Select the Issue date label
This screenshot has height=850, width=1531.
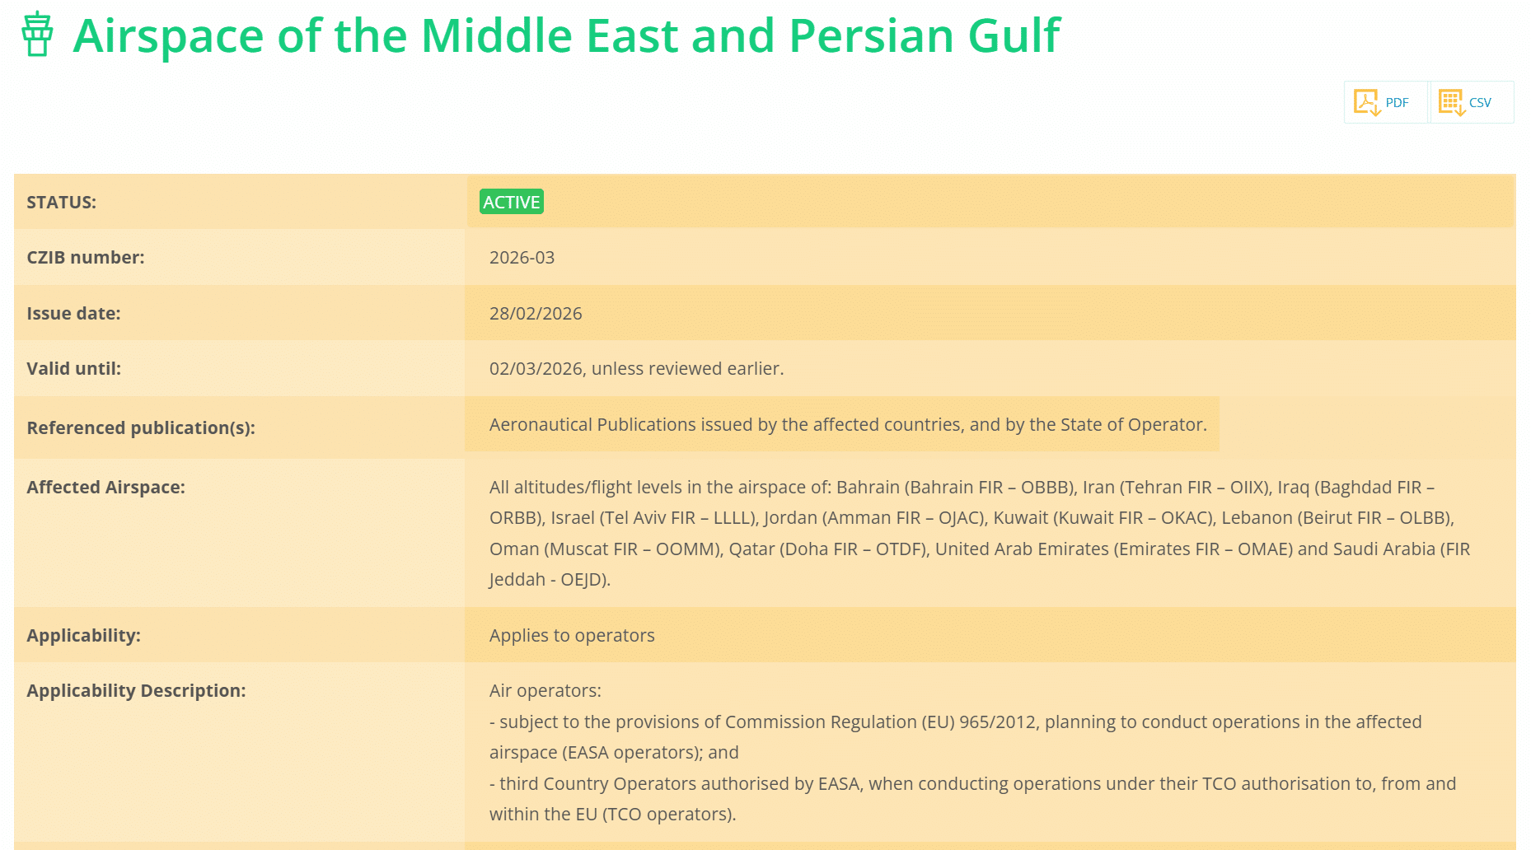tap(74, 314)
